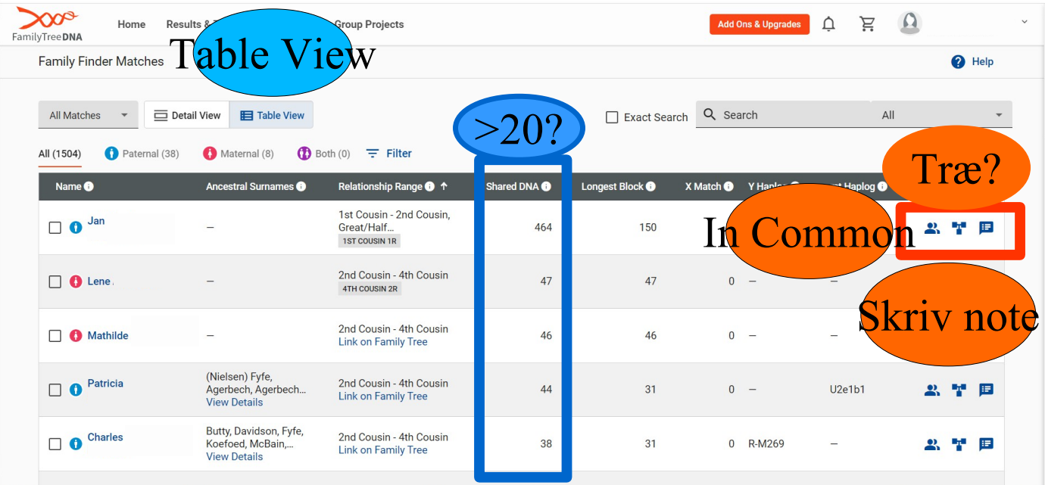Expand the account menu chevron
The height and width of the screenshot is (485, 1045).
pos(1025,22)
